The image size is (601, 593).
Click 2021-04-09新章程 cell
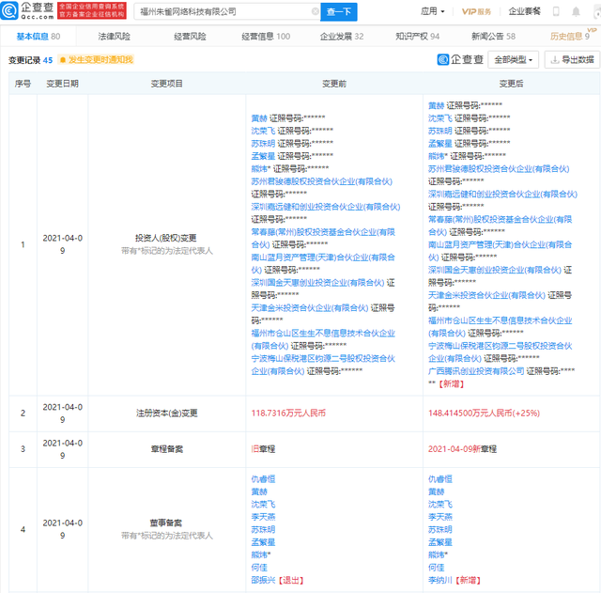pos(462,449)
